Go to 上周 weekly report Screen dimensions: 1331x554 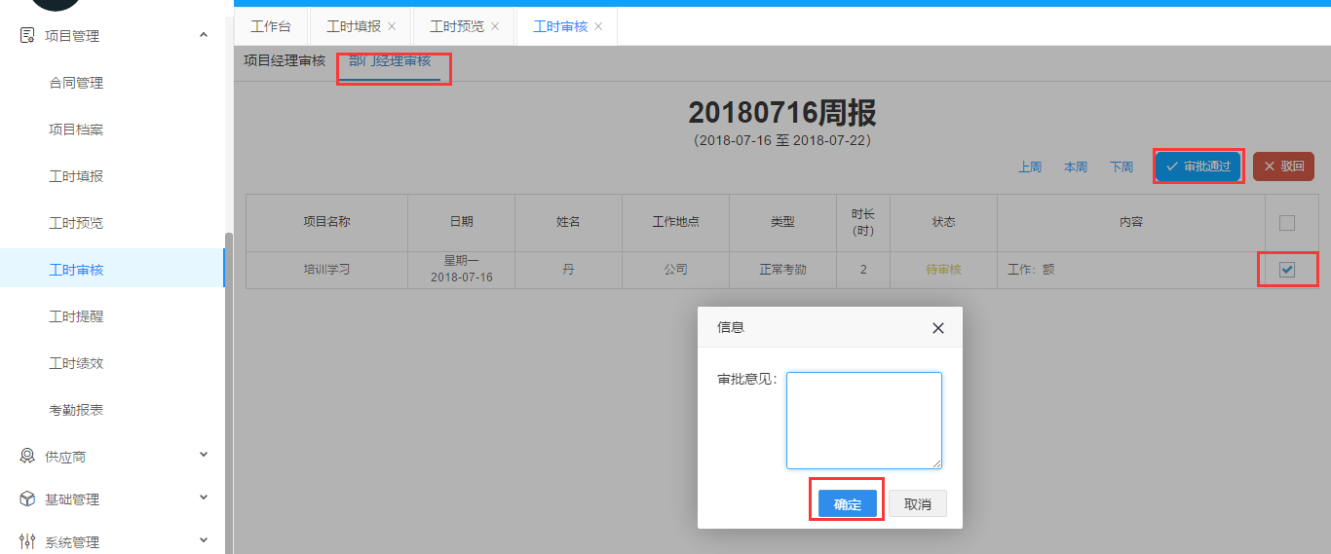click(x=1030, y=167)
